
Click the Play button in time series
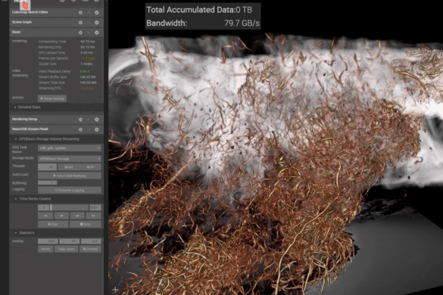pos(53,224)
